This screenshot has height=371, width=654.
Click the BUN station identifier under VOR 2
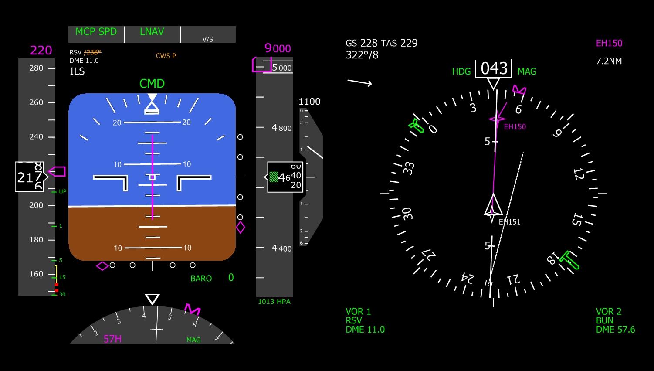click(605, 320)
